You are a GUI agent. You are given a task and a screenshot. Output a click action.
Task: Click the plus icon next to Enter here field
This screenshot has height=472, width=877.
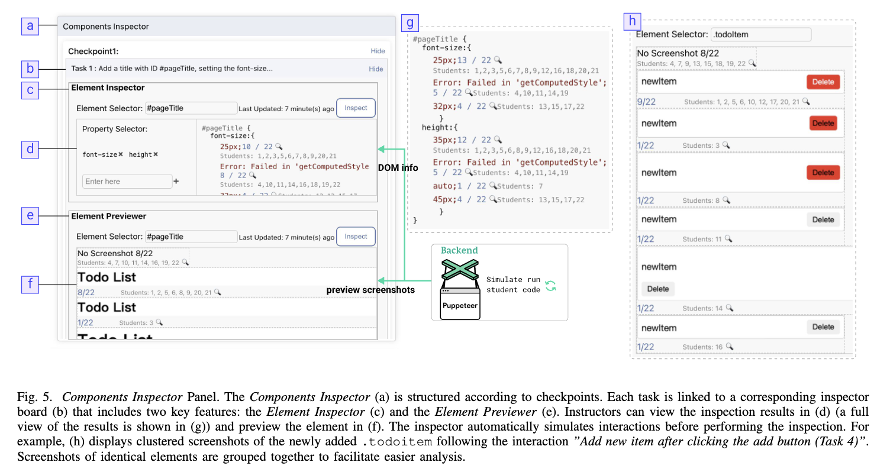coord(176,182)
